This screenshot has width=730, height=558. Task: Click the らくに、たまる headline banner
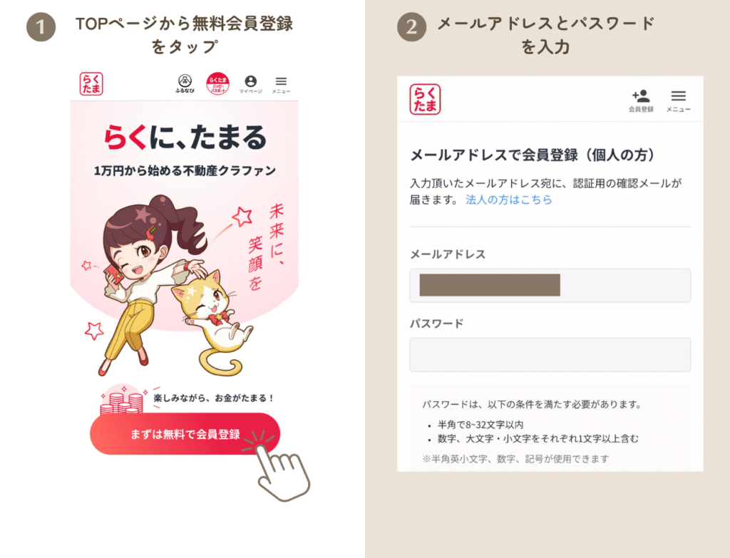(185, 137)
